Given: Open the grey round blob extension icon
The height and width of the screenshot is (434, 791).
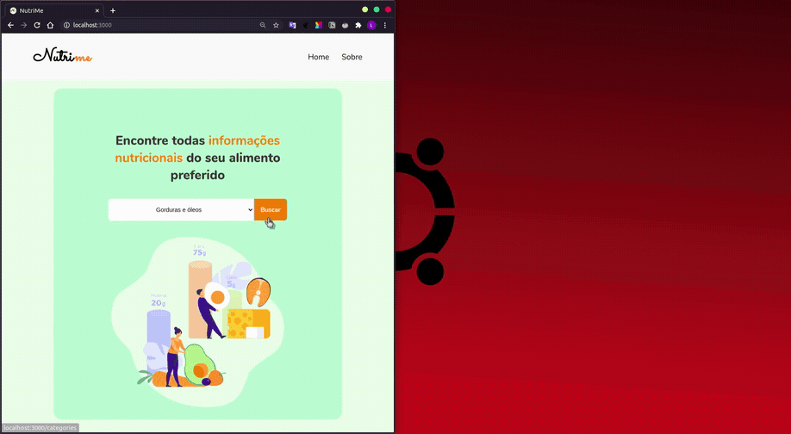Looking at the screenshot, I should pyautogui.click(x=345, y=25).
